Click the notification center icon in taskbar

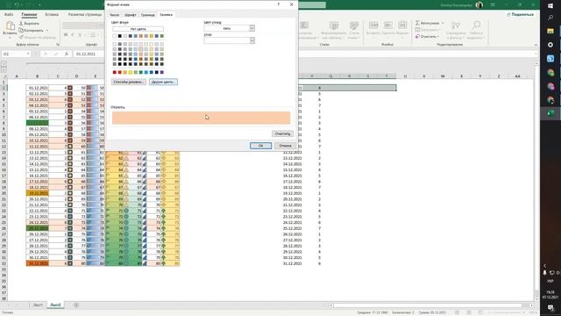coord(550,308)
